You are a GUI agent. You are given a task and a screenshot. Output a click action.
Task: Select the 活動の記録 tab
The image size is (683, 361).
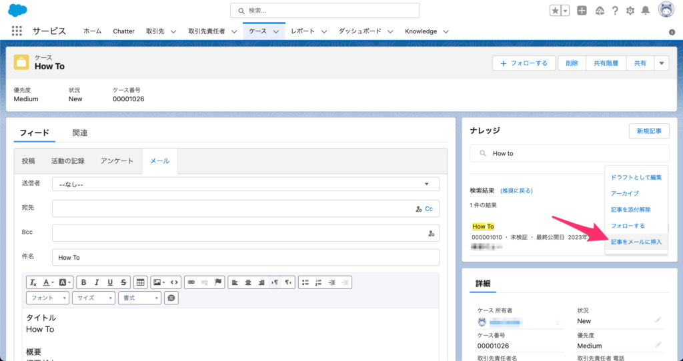coord(67,161)
